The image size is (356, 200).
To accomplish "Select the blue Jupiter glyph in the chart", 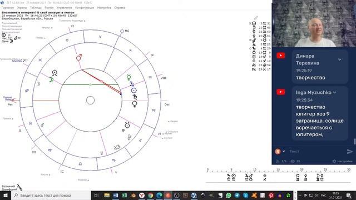I will click(132, 84).
